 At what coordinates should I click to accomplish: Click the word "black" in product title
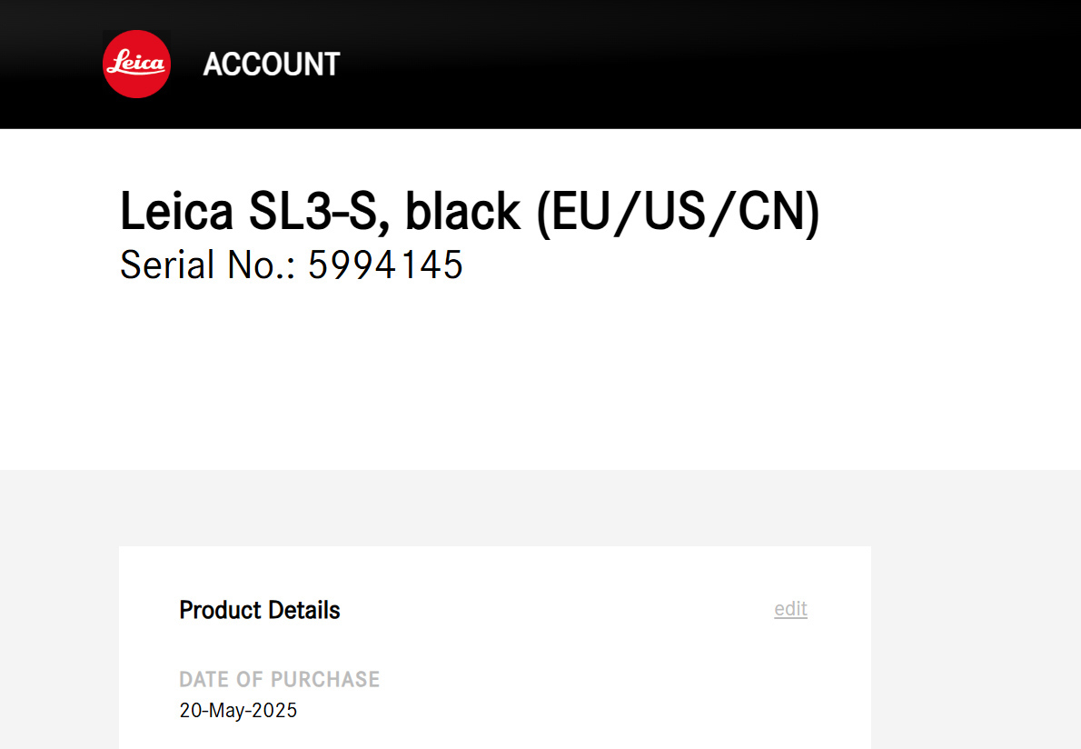click(x=462, y=212)
